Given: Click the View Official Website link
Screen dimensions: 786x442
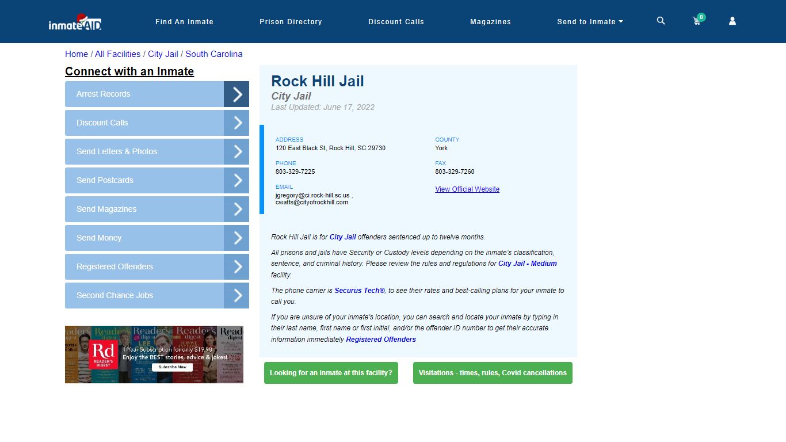Looking at the screenshot, I should coord(467,189).
